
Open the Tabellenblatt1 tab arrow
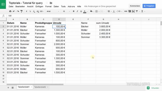click(31, 87)
